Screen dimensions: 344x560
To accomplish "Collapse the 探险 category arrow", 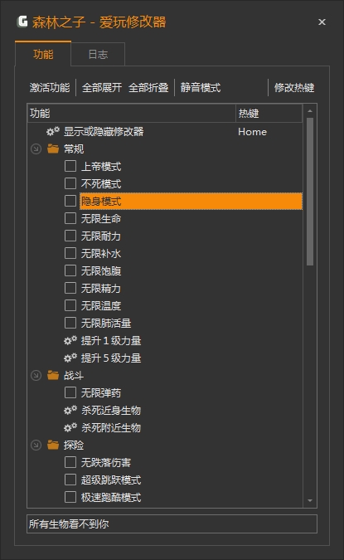I will coord(36,445).
